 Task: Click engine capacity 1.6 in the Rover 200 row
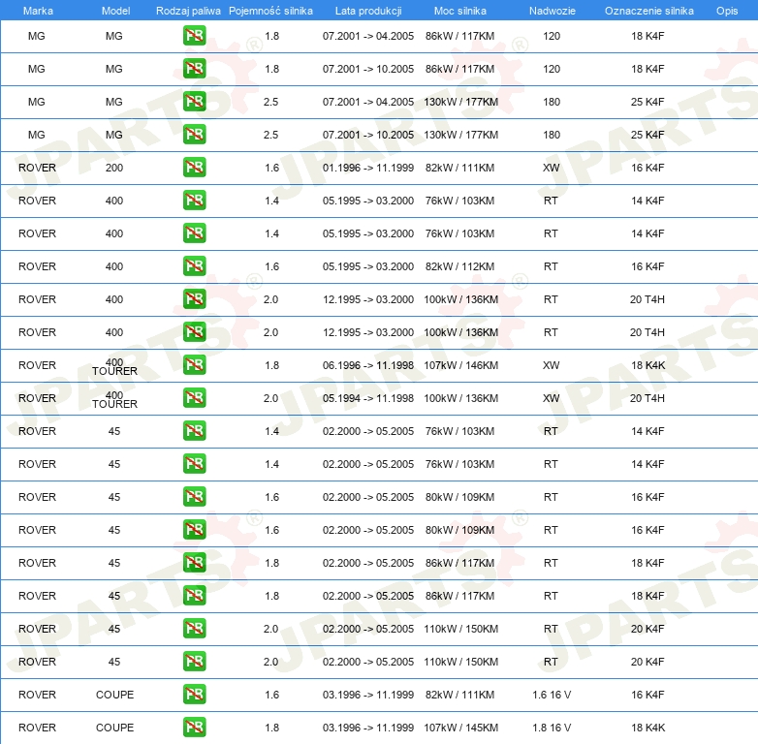271,168
